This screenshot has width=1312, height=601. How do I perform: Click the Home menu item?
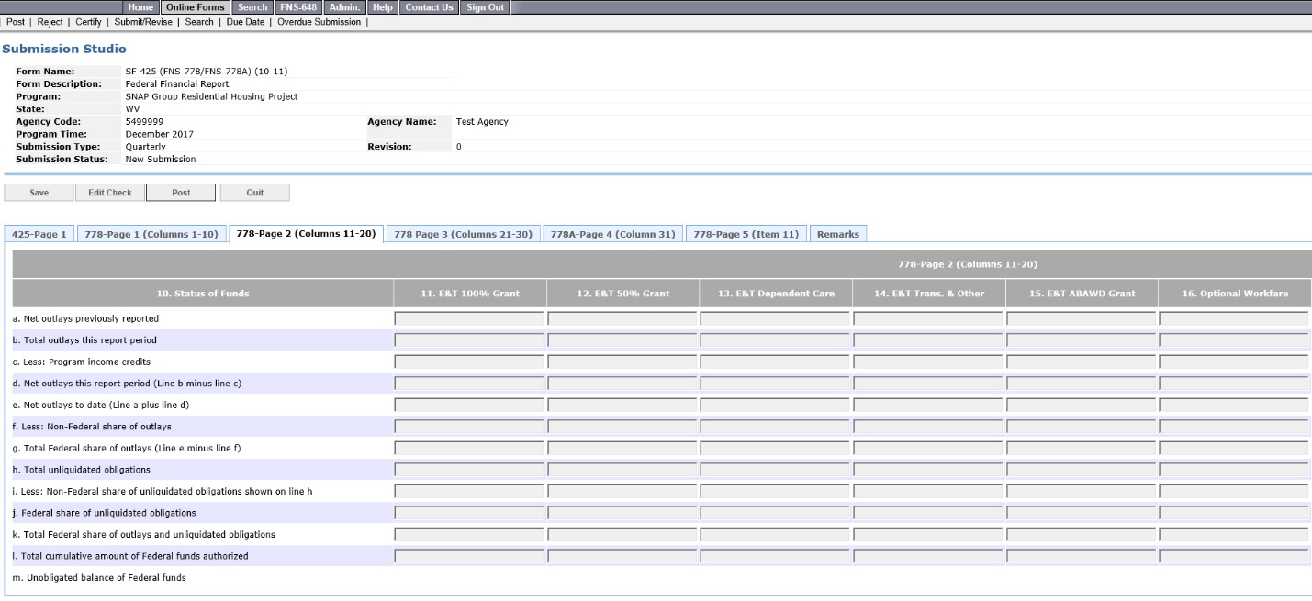click(140, 7)
